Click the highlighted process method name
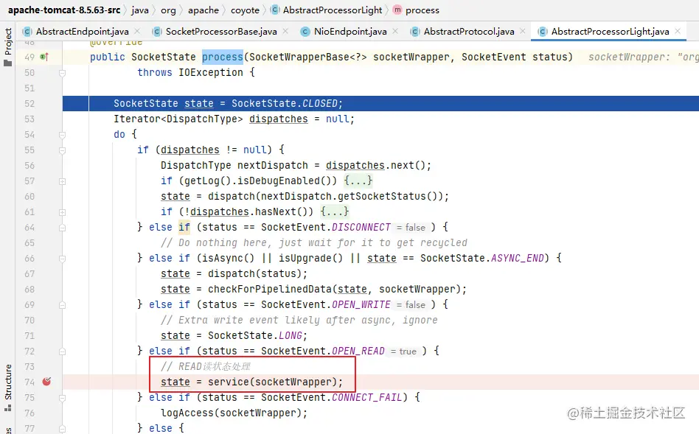The width and height of the screenshot is (699, 434). (223, 57)
